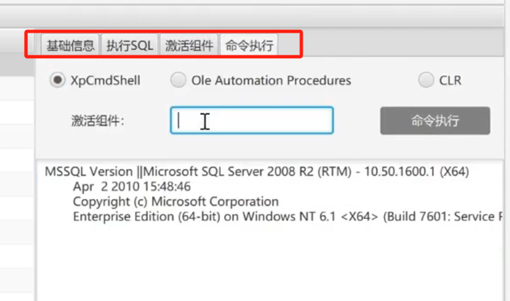This screenshot has width=510, height=301.
Task: Click the Enterprise Edition Build 7601 line
Action: pyautogui.click(x=288, y=217)
